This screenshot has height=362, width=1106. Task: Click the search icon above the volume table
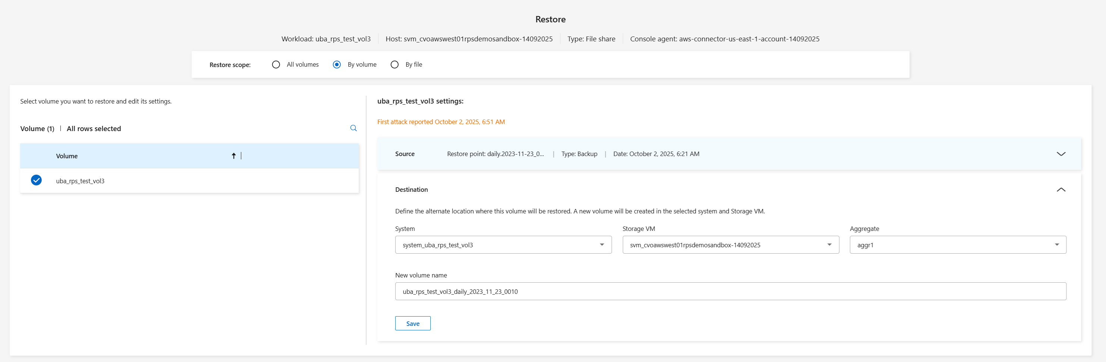click(354, 128)
